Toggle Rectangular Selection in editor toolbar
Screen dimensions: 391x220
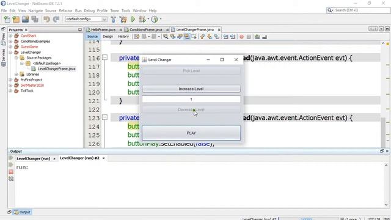194,37
